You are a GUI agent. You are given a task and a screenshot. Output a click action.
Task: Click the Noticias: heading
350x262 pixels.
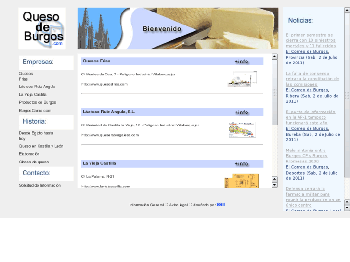tap(300, 21)
